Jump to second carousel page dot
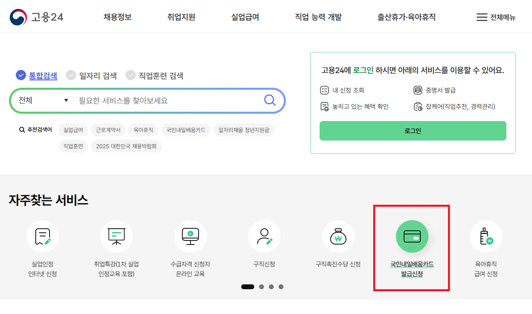Image resolution: width=532 pixels, height=314 pixels. [262, 287]
